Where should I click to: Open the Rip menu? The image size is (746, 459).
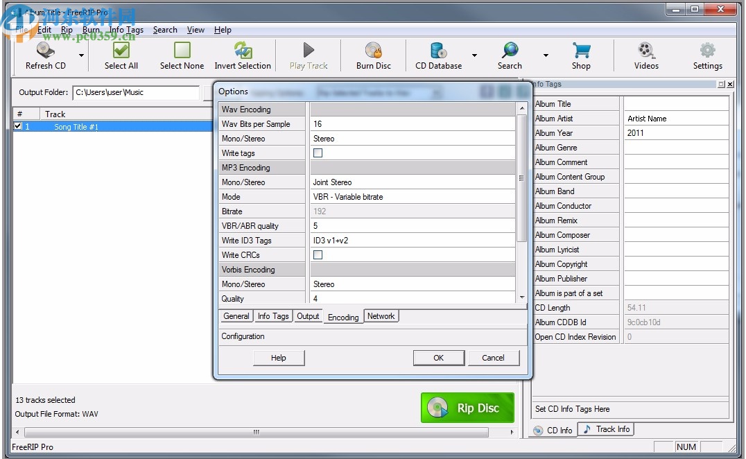click(67, 30)
